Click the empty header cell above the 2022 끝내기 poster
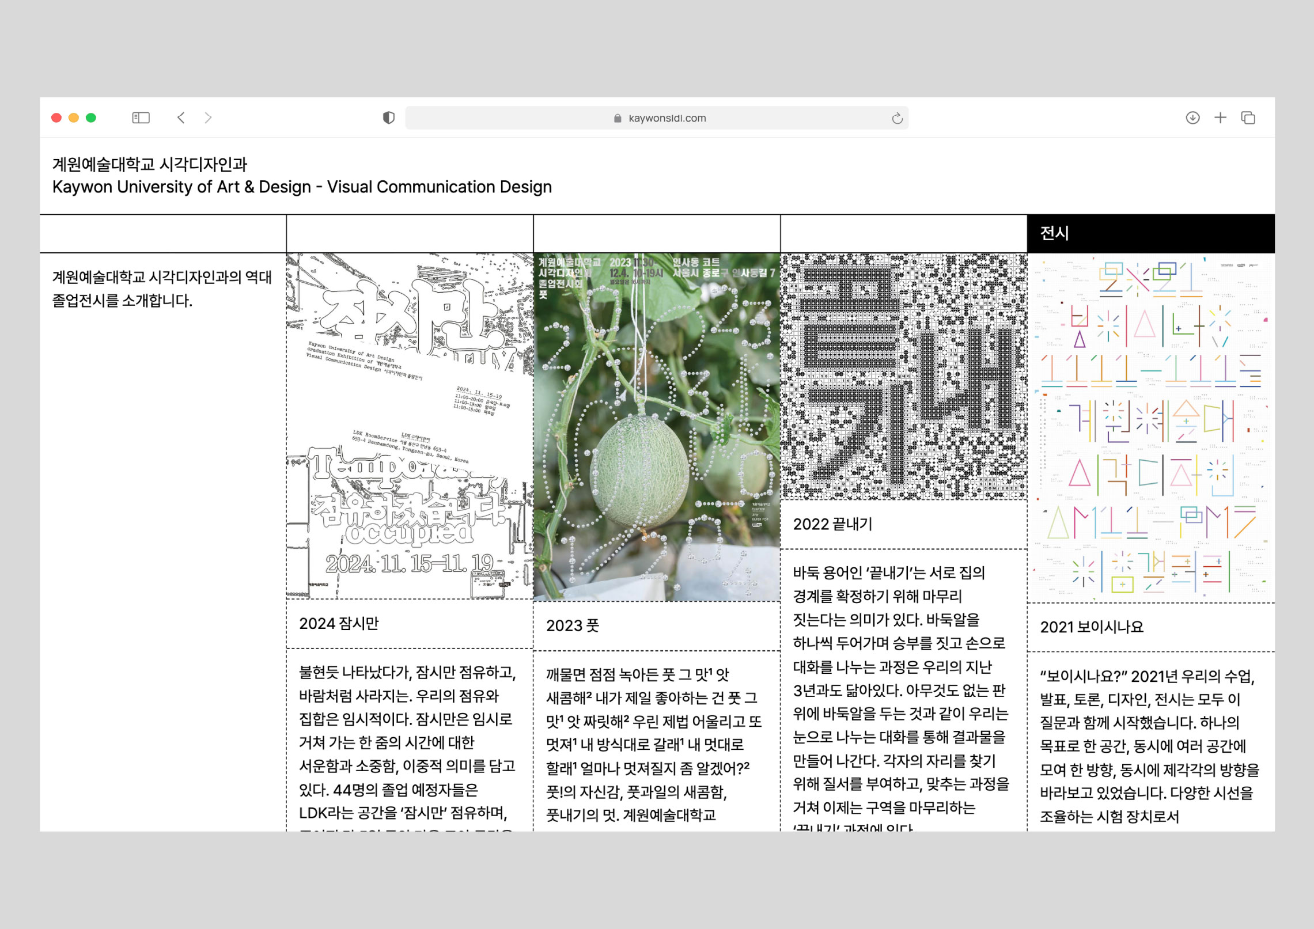 904,234
